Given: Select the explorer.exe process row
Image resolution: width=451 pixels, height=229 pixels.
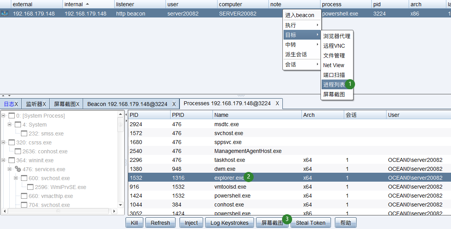Looking at the screenshot, I should click(289, 177).
